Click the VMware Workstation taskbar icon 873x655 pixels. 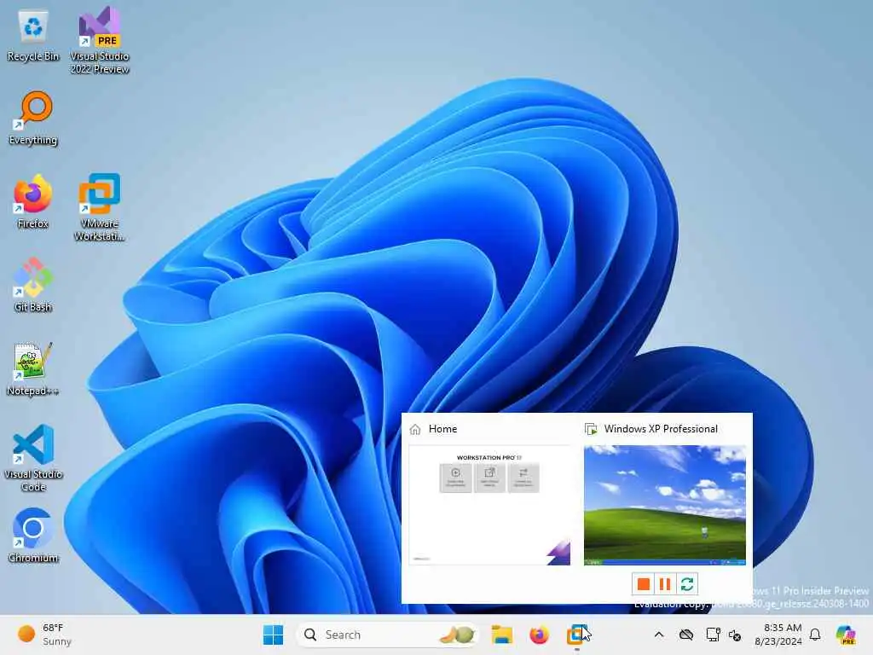click(x=576, y=635)
